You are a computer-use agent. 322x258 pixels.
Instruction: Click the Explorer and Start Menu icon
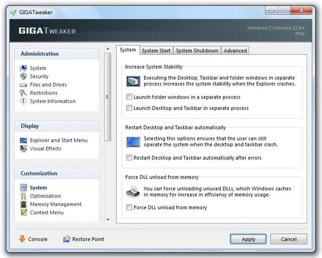point(23,140)
